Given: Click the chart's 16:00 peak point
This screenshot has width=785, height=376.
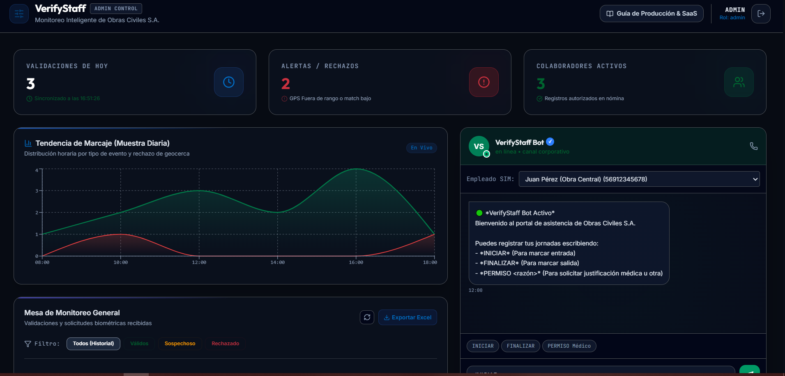Looking at the screenshot, I should 356,169.
